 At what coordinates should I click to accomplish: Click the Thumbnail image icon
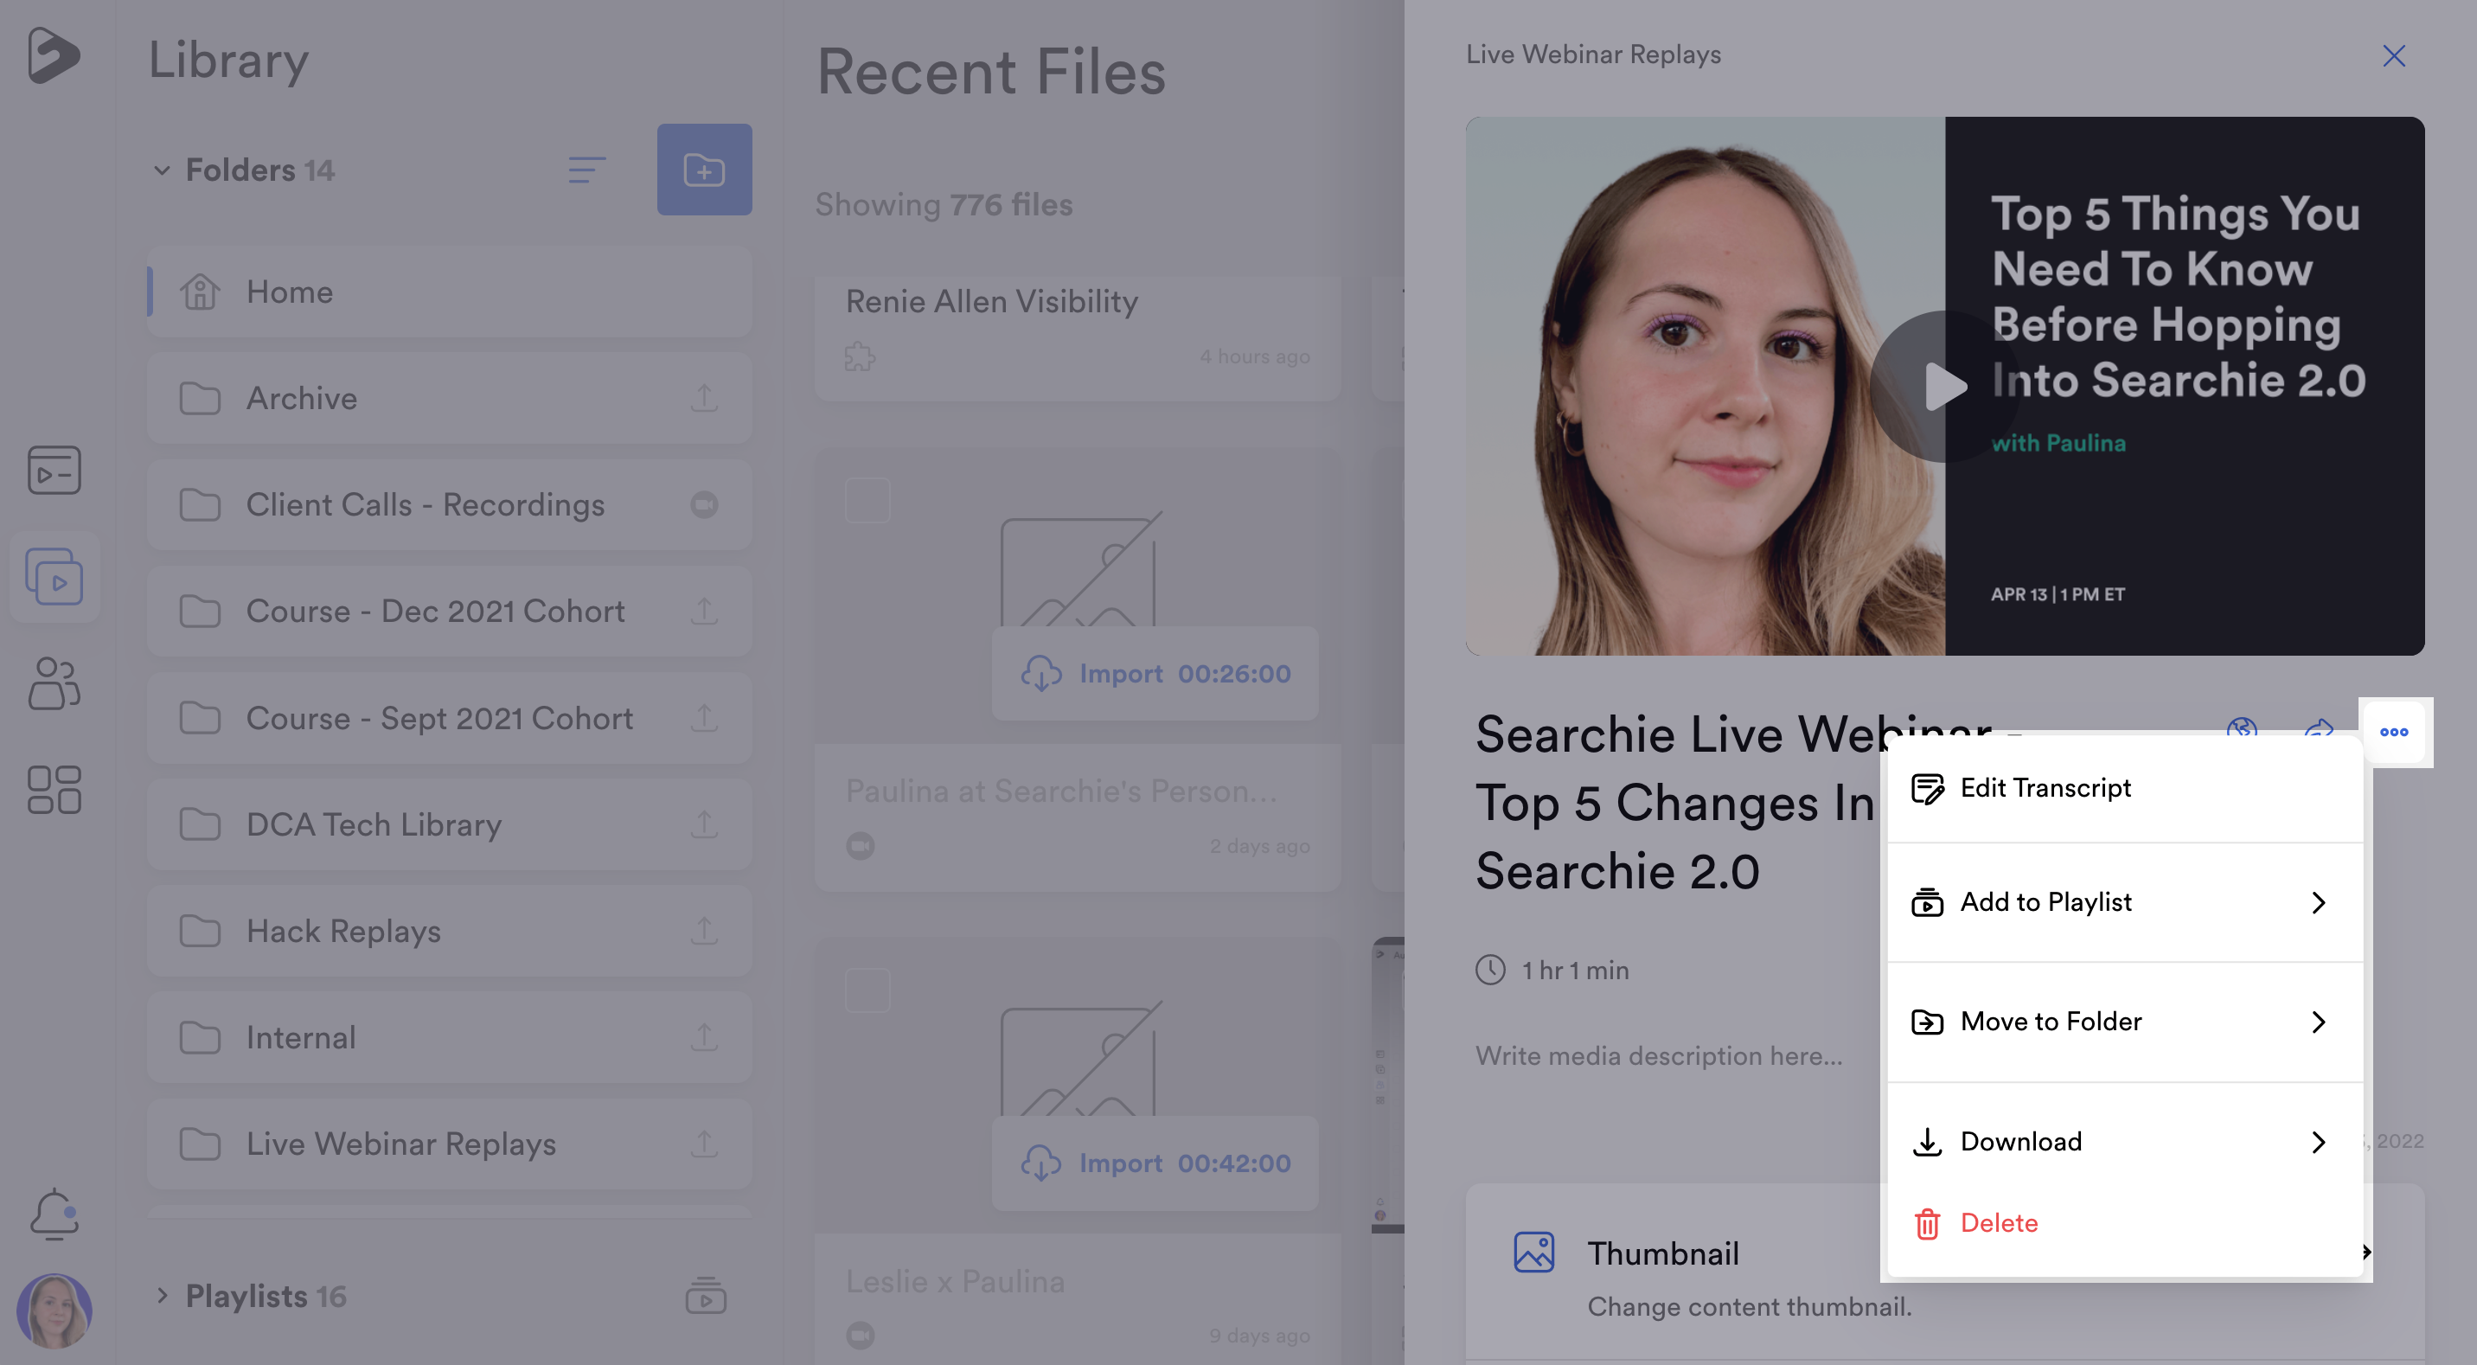(1533, 1253)
